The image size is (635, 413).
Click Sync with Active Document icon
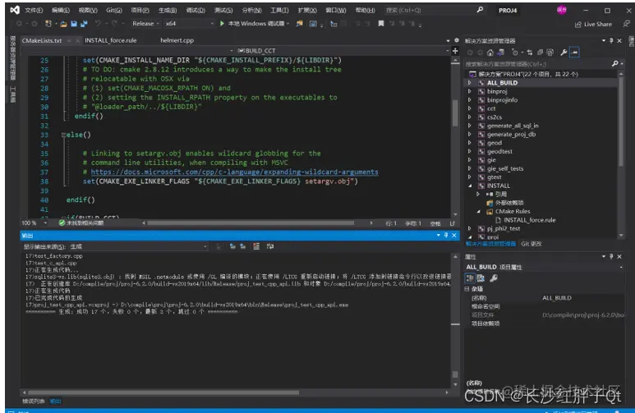click(530, 53)
